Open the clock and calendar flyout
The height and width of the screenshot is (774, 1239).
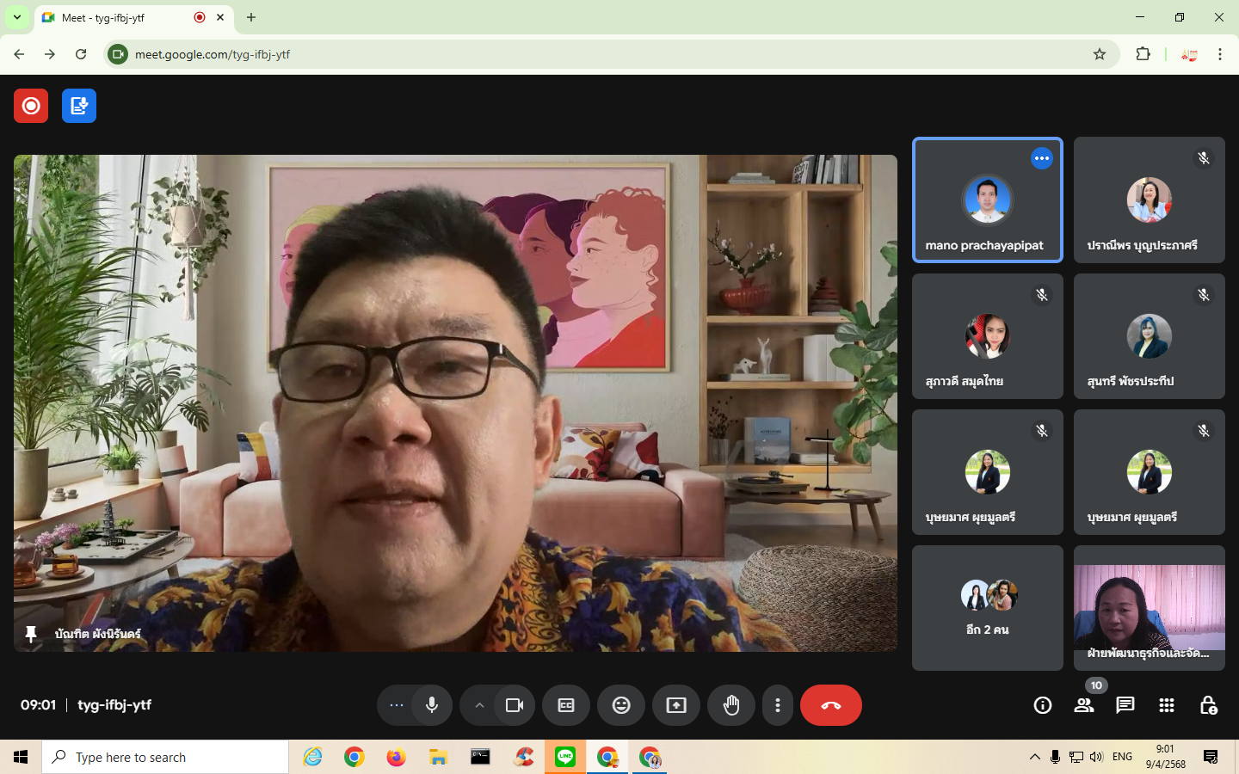pyautogui.click(x=1166, y=757)
